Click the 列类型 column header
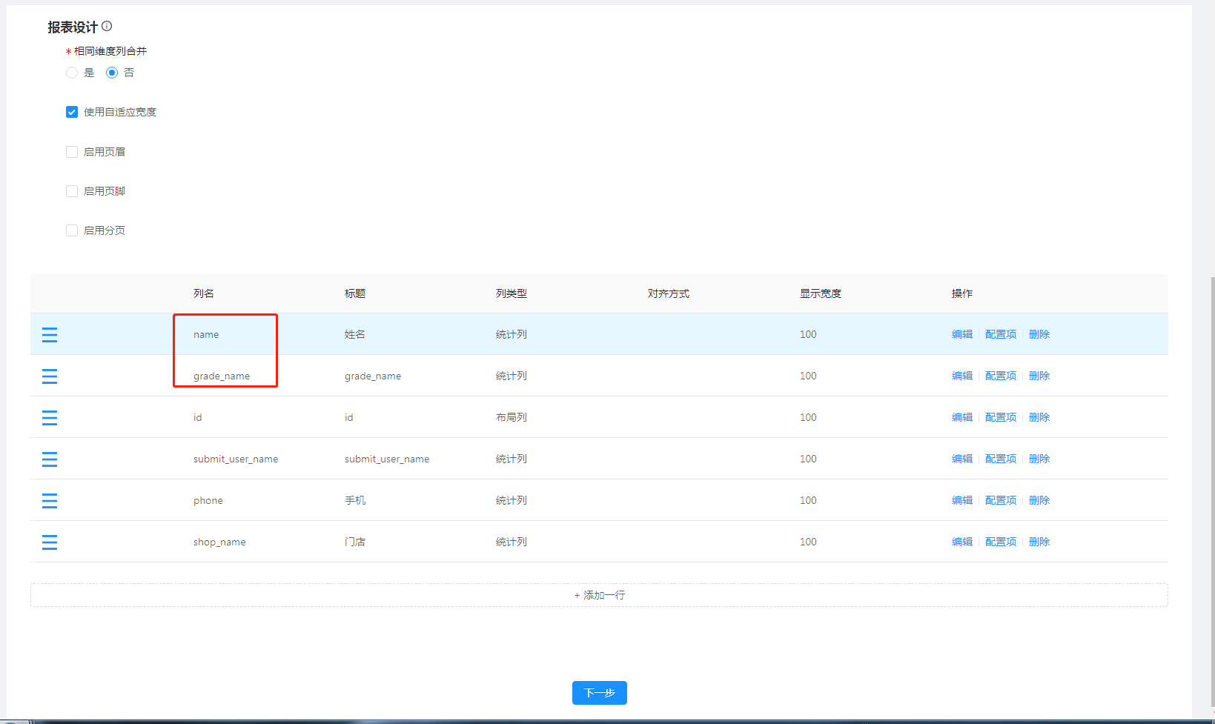This screenshot has height=724, width=1215. pyautogui.click(x=512, y=293)
